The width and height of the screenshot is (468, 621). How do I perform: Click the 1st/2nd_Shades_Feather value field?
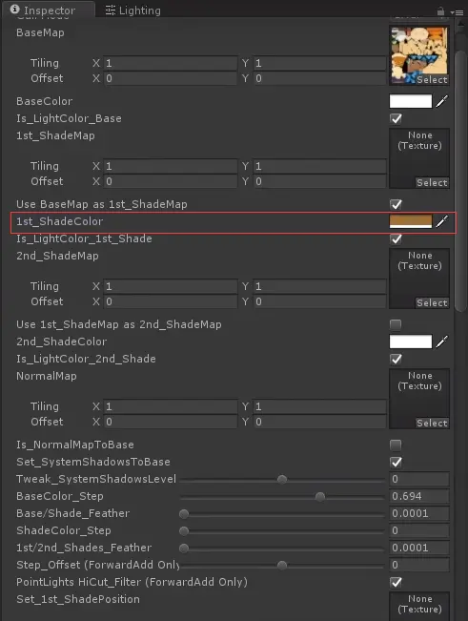pos(419,548)
